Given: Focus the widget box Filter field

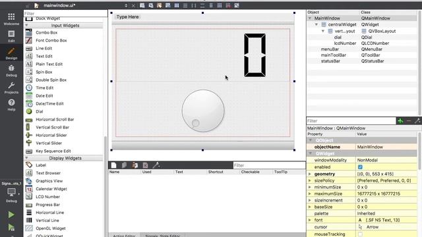Looking at the screenshot, I should [65, 13].
